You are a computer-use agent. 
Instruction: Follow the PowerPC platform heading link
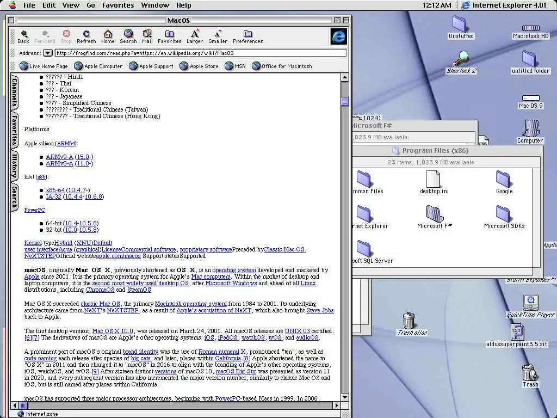coord(34,210)
